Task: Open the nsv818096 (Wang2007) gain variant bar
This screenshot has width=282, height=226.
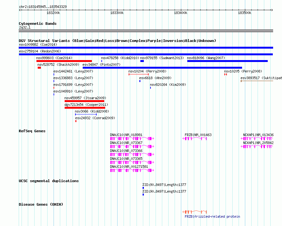Action: click(x=227, y=61)
